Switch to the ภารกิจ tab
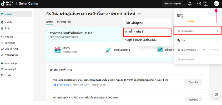 pos(49,22)
